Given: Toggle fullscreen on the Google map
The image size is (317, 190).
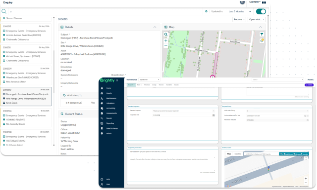Looking at the screenshot, I should 306,158.
